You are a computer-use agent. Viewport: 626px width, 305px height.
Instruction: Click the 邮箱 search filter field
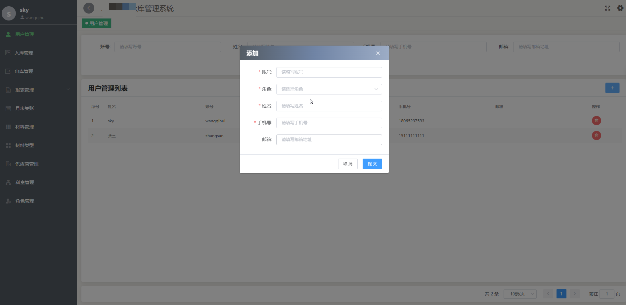coord(566,47)
